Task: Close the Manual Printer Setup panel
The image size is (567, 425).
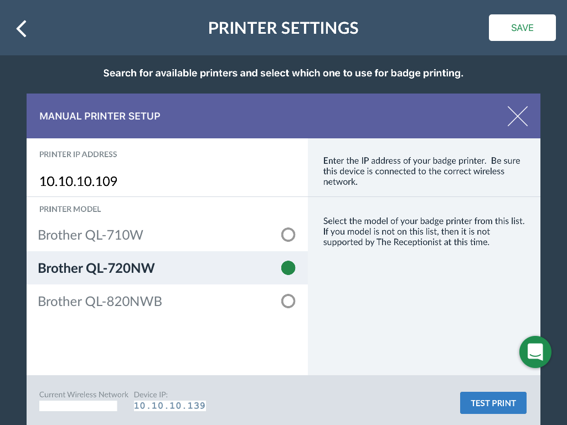Action: (518, 116)
